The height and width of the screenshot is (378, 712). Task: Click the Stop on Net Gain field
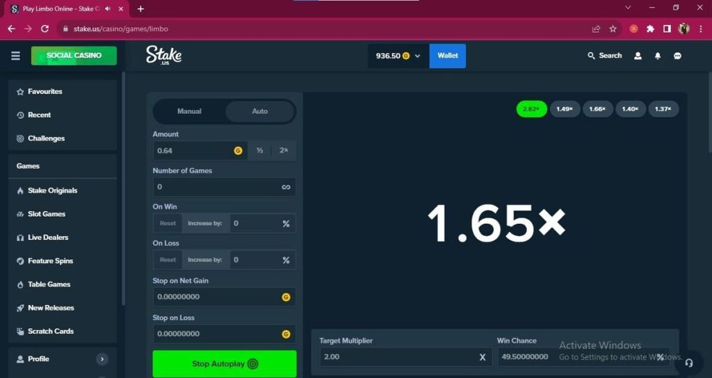pyautogui.click(x=225, y=297)
